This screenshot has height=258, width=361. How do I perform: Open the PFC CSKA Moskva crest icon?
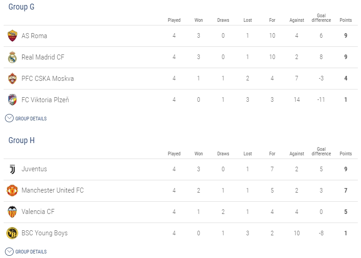point(12,78)
